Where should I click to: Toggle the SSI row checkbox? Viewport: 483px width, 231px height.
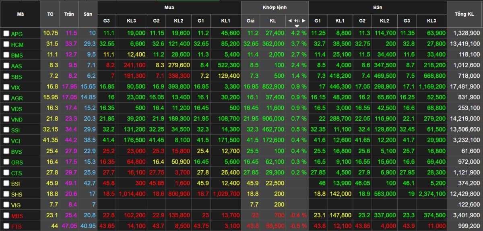(x=6, y=130)
